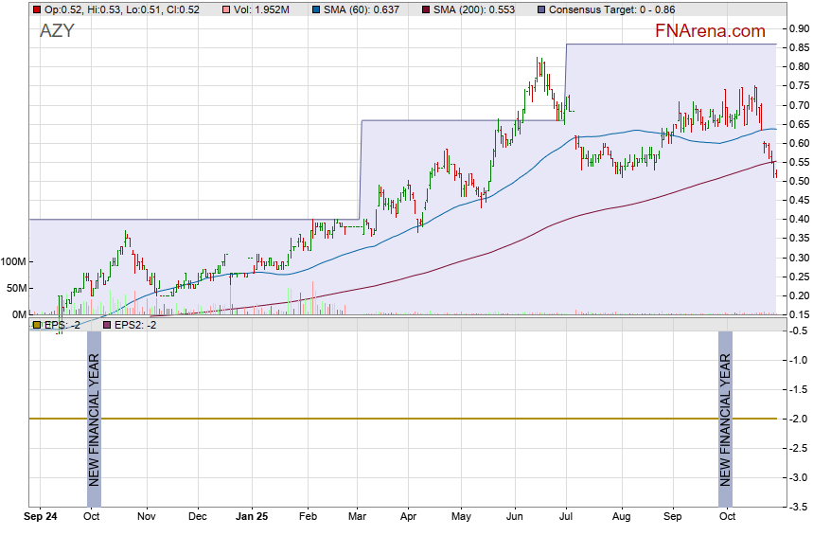Select the left NEW FINANCIAL YEAR marker
Image resolution: width=813 pixels, height=536 pixels.
(x=94, y=419)
